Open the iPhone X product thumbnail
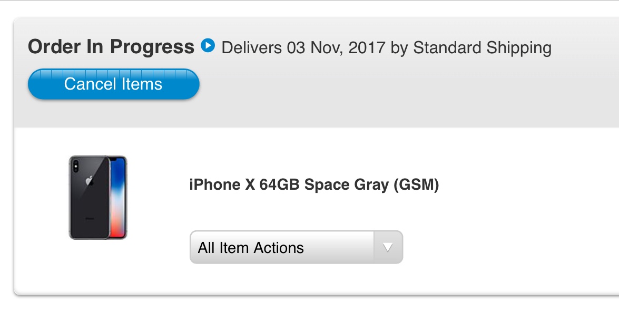 pos(98,198)
